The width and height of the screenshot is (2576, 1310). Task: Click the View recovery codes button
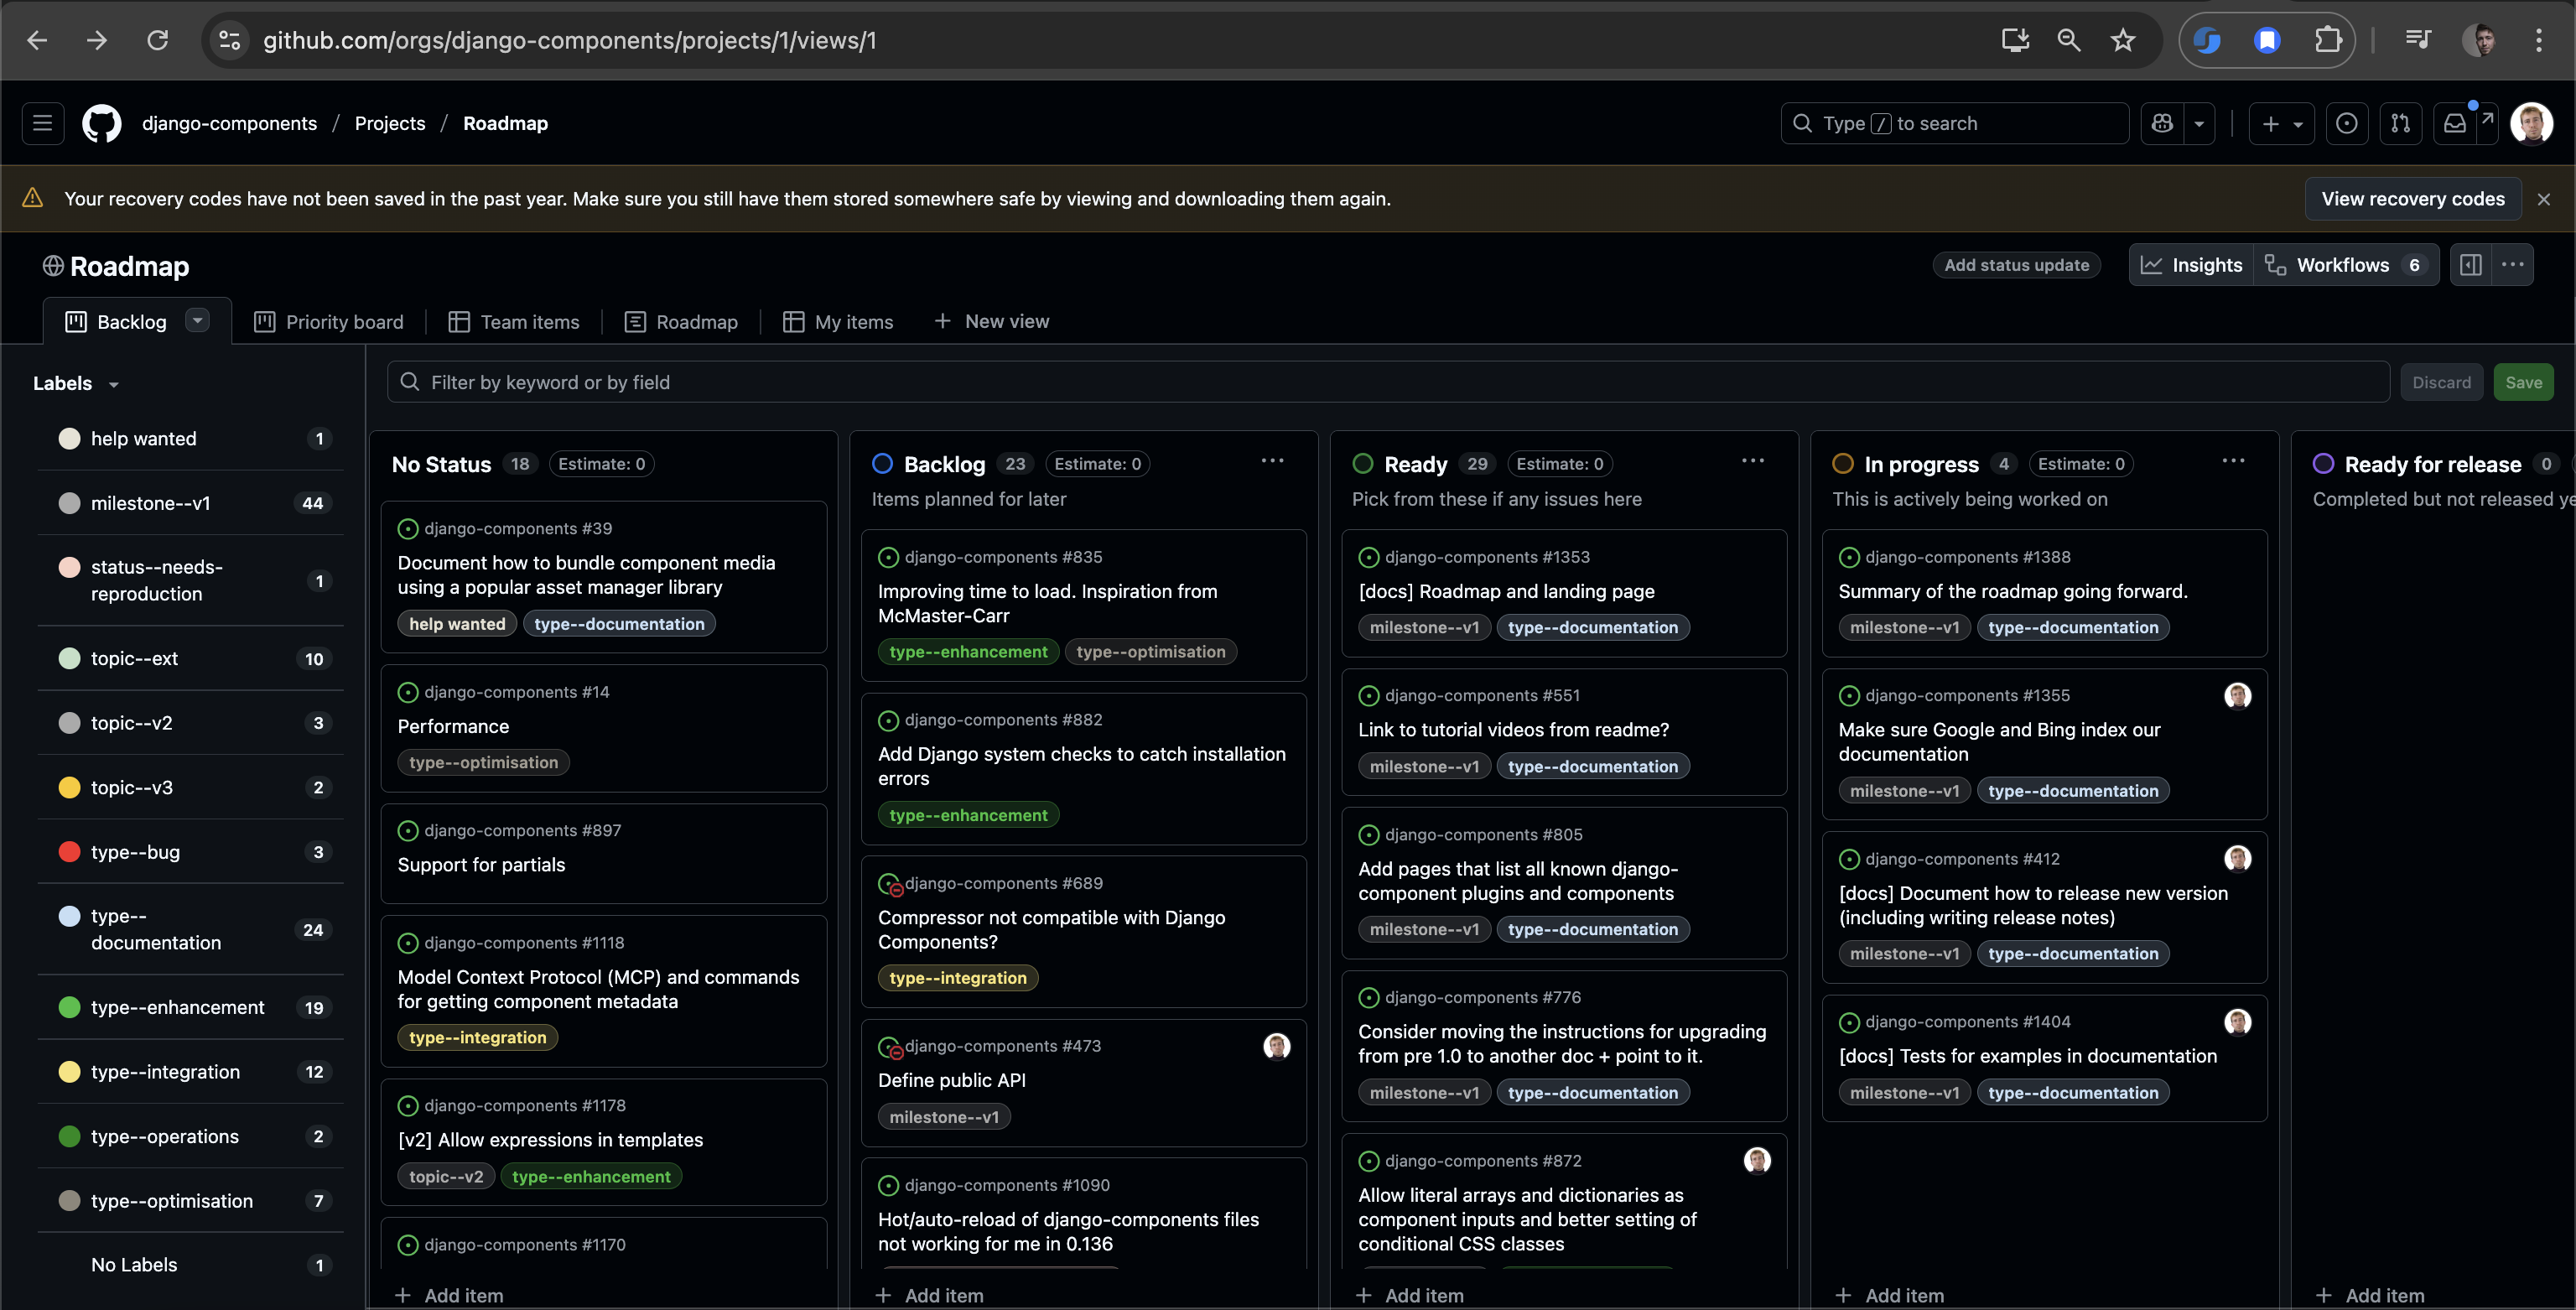2412,199
